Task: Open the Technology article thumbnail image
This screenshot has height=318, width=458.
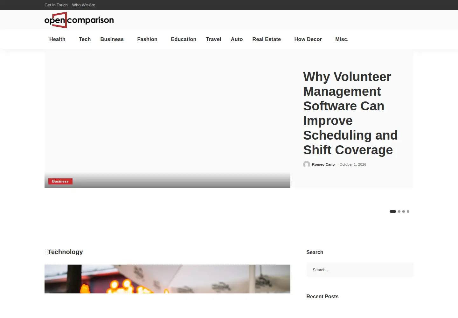Action: tap(167, 279)
